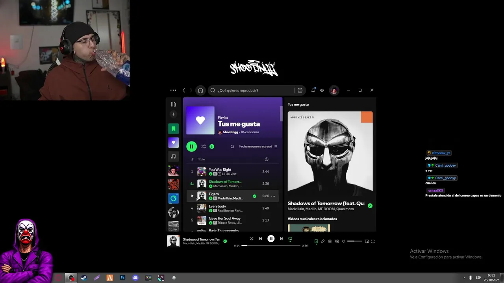Open the music note sidebar item
Viewport: 504px width, 283px height.
(173, 156)
